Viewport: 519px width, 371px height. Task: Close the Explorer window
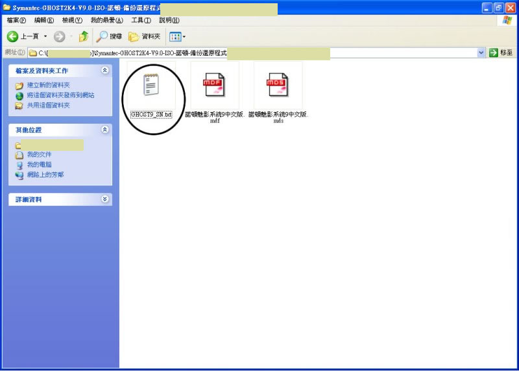click(511, 8)
